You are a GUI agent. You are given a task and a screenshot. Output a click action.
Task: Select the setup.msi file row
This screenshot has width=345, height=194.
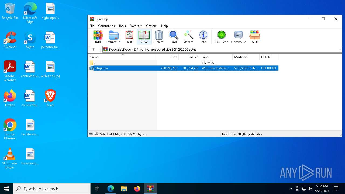(183, 68)
